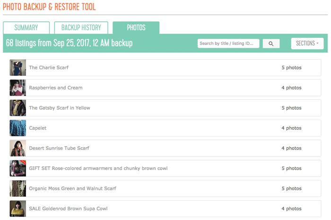The image size is (331, 220).
Task: Open the Capelet thumbnail image
Action: tap(18, 128)
